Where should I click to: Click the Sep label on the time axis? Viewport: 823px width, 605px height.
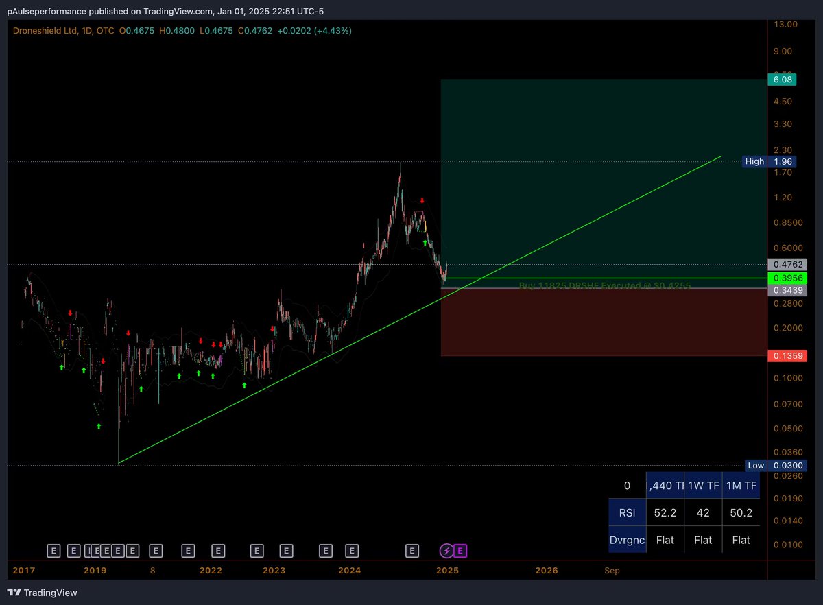tap(612, 570)
